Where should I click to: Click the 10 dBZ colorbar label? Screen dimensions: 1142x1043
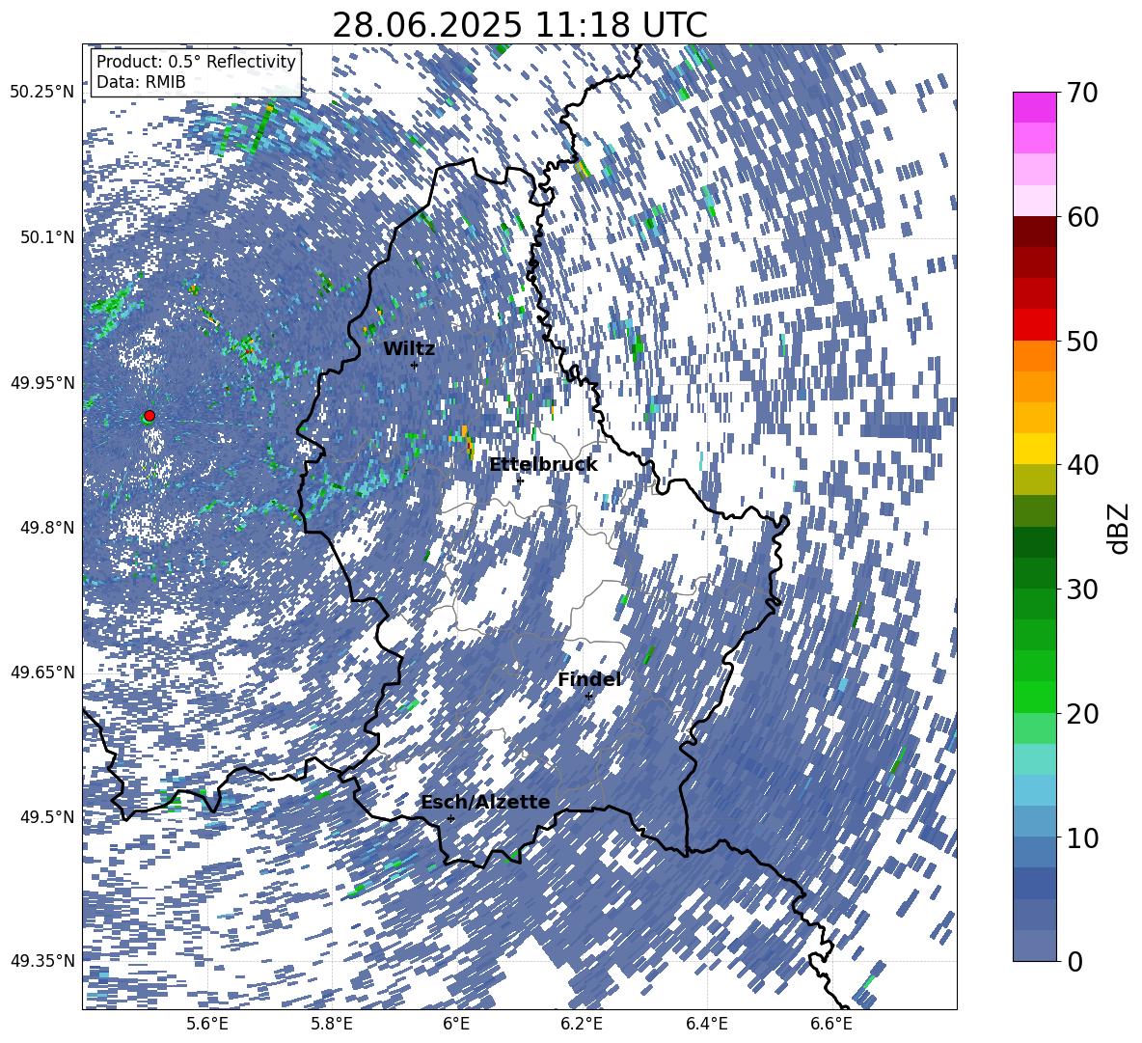coord(1081,837)
